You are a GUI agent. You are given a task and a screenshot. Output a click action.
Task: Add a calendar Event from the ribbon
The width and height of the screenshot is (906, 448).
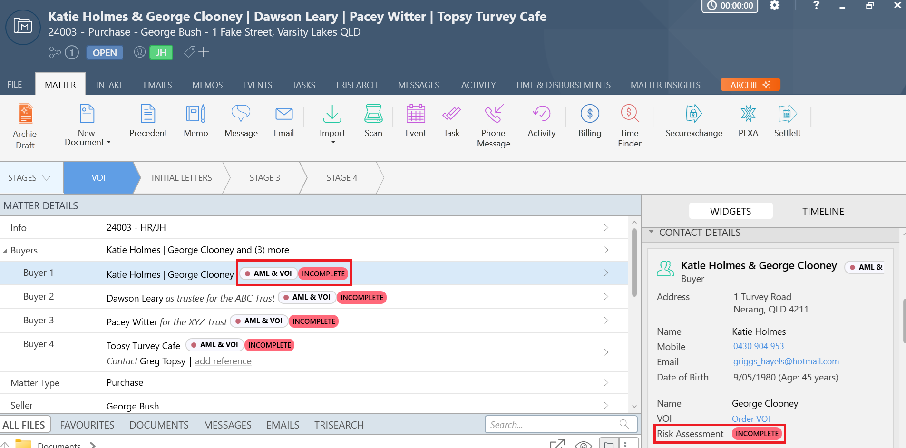(x=416, y=121)
